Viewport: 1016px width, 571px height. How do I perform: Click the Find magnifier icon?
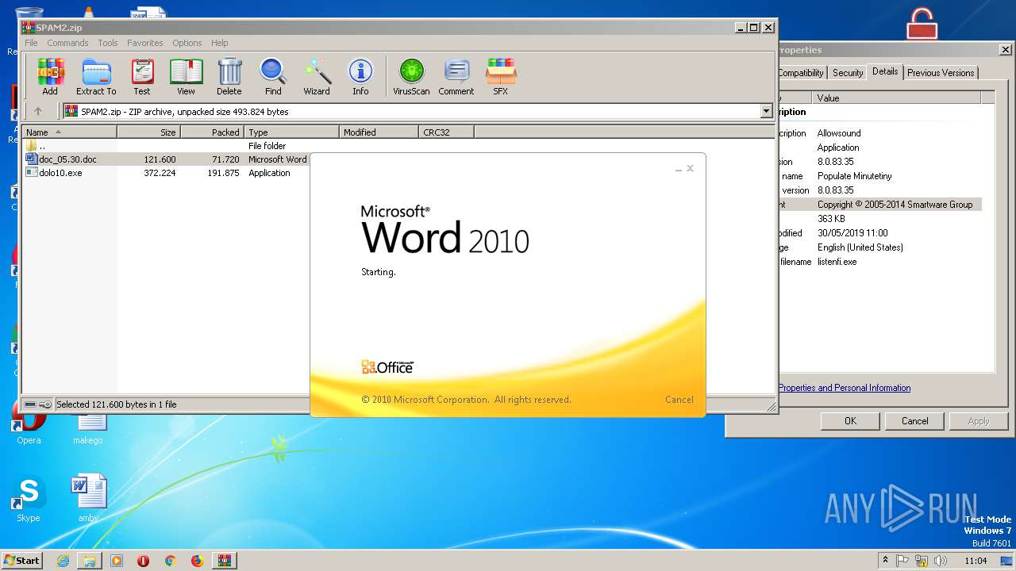[273, 77]
